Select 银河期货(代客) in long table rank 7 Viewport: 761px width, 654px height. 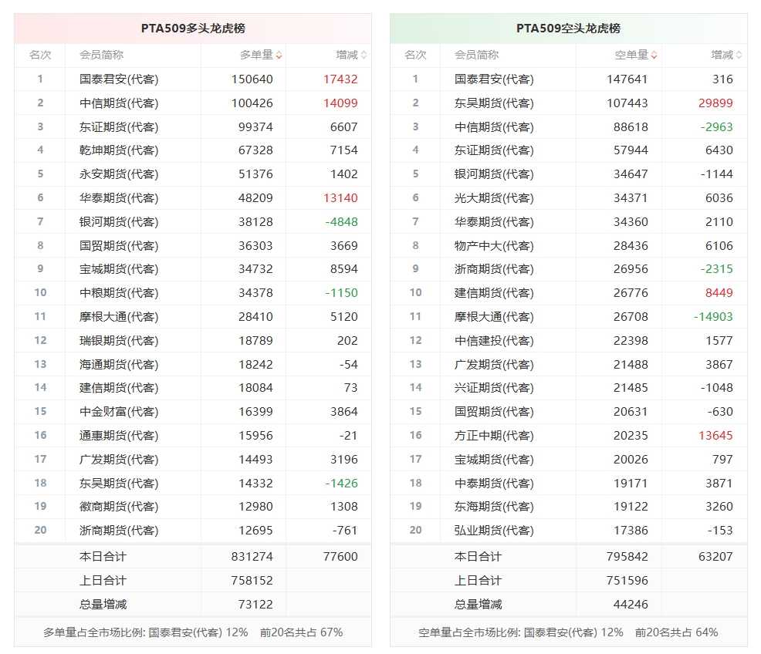(119, 221)
